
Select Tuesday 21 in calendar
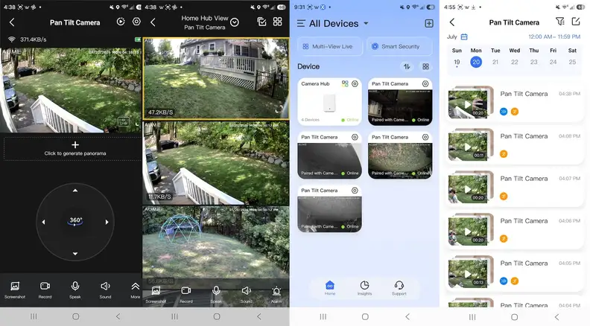[x=495, y=62]
